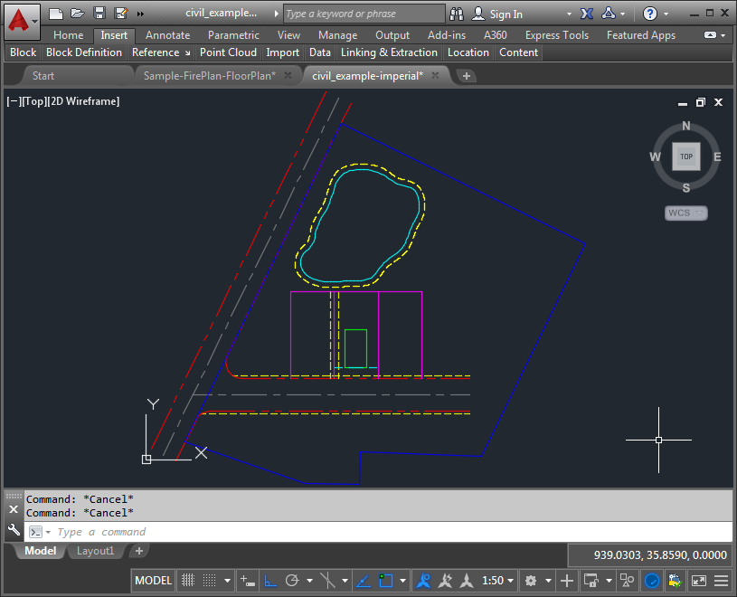
Task: Click the Clean Screen icon in status bar
Action: pos(698,581)
